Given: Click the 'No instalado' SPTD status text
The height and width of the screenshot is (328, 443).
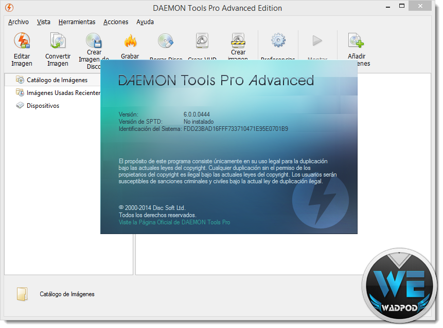Looking at the screenshot, I should point(199,122).
